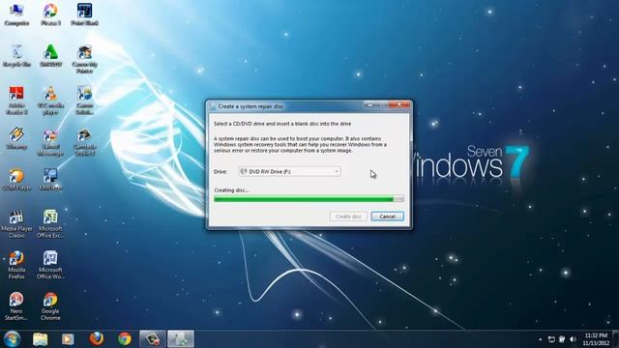This screenshot has height=348, width=619.
Task: Select the Canon My Printer desktop shortcut
Action: 84,59
